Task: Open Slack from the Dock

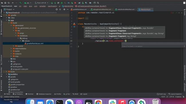Action: (112, 102)
